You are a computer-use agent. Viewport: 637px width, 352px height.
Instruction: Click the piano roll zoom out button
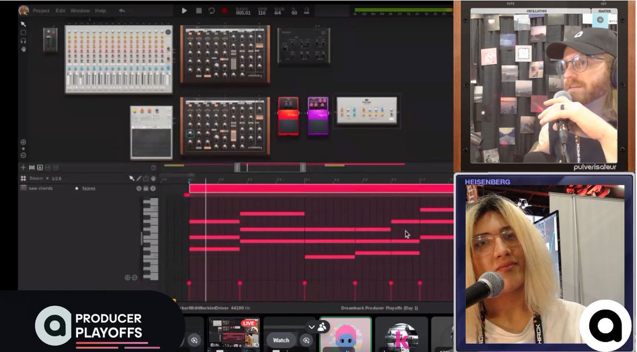coord(134,278)
